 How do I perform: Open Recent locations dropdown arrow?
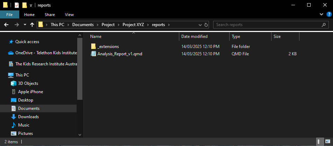pos(25,25)
